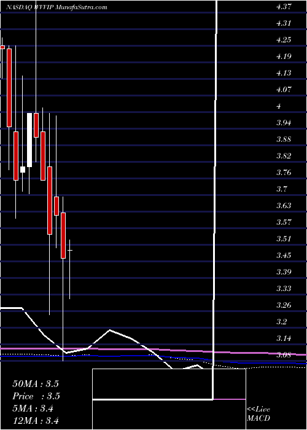
Task: Click the 4.31 price axis label
Action: point(284,23)
